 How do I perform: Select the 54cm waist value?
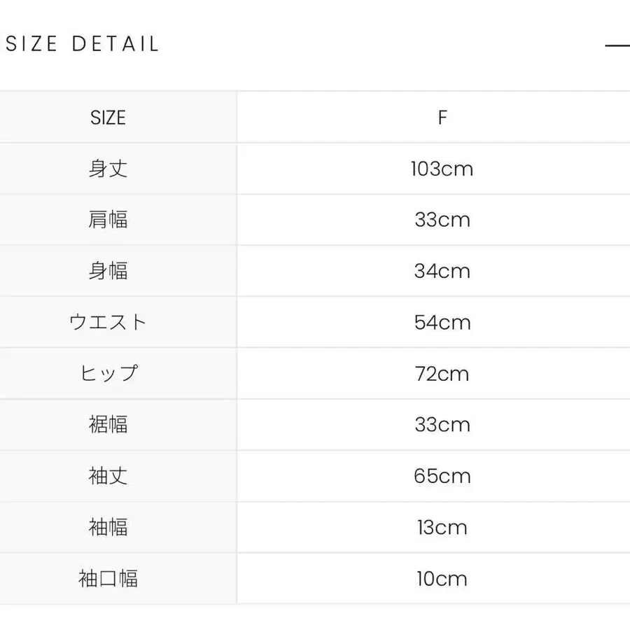tap(442, 322)
